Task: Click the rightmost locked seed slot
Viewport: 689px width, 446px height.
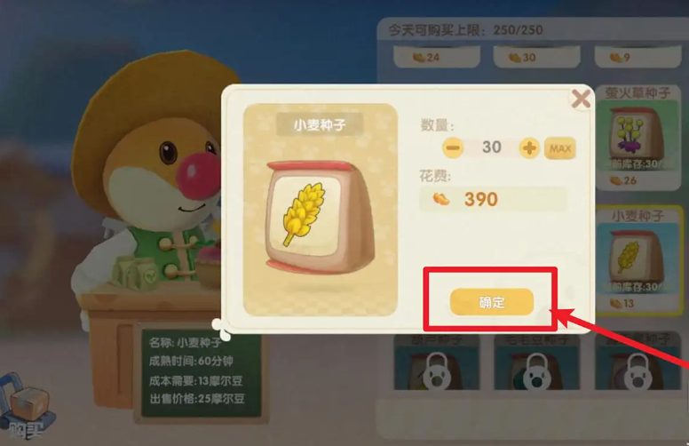Action: coord(638,362)
